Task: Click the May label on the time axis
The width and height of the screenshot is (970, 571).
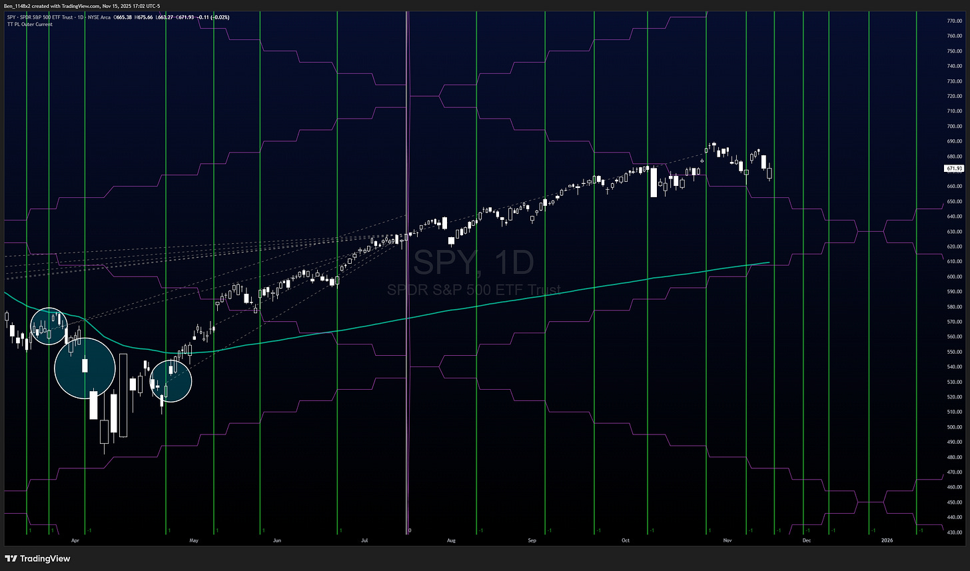Action: point(194,539)
